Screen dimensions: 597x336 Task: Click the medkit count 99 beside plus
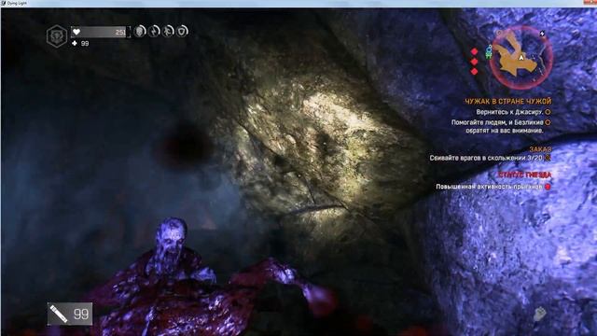click(85, 44)
